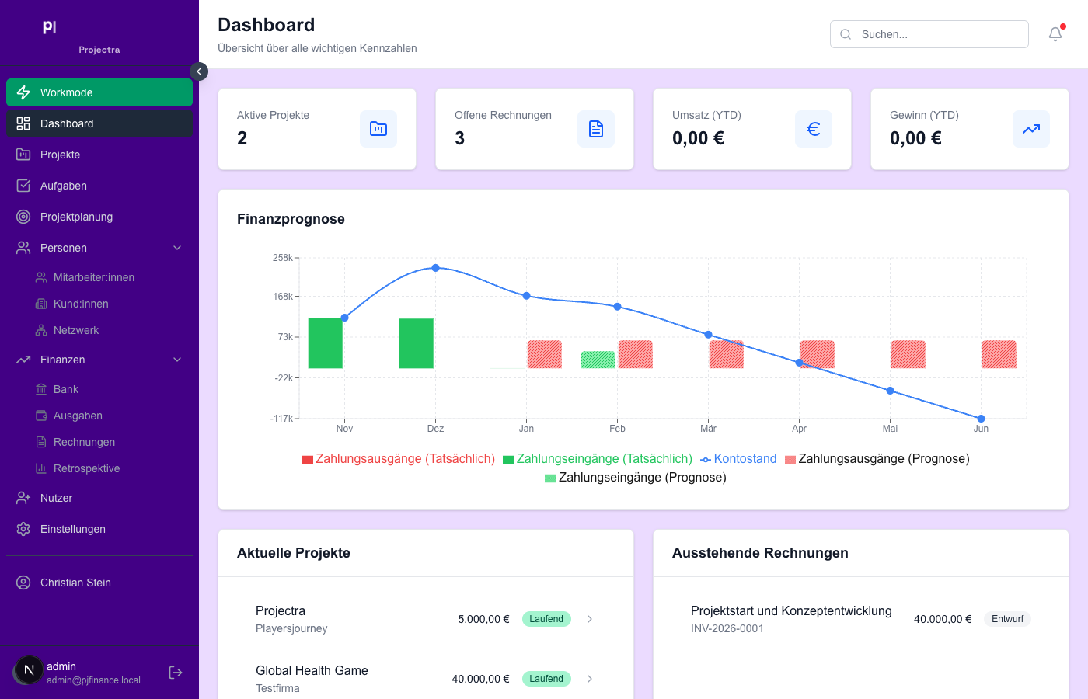Open Workmode via the lightning icon
This screenshot has height=699, width=1088.
pyautogui.click(x=23, y=92)
